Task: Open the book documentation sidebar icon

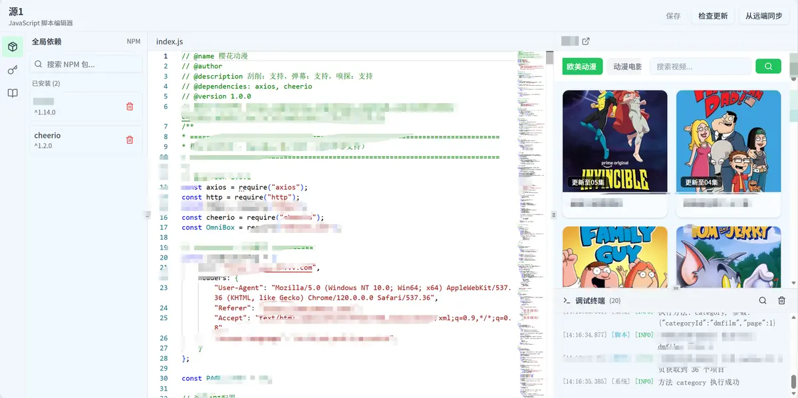Action: click(13, 93)
